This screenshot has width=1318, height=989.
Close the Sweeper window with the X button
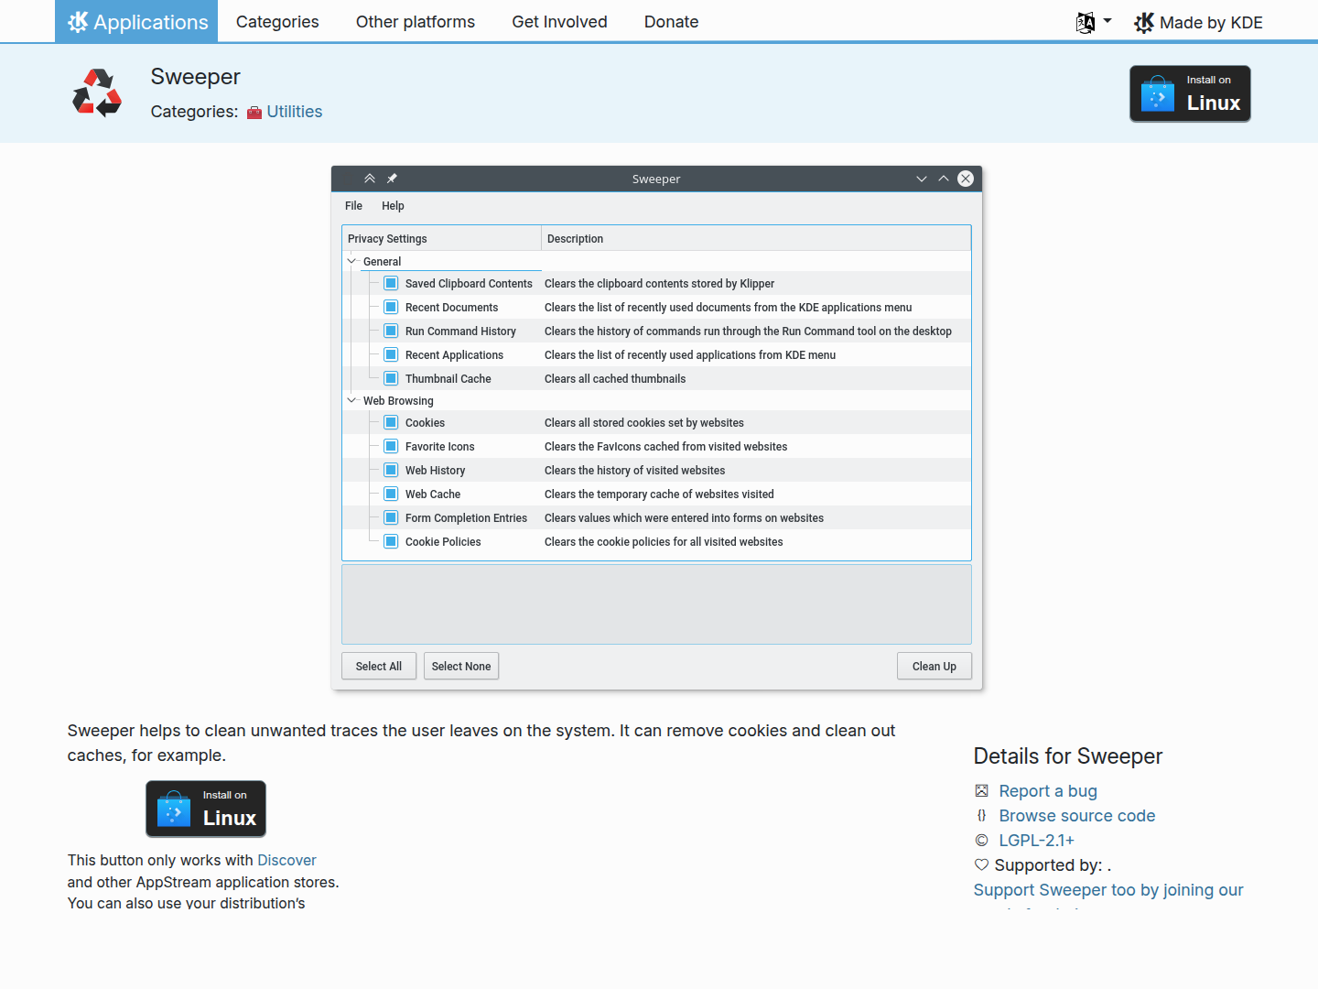coord(966,179)
